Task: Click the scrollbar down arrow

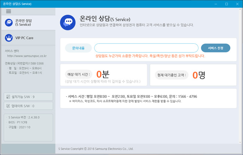Action: tap(240, 142)
